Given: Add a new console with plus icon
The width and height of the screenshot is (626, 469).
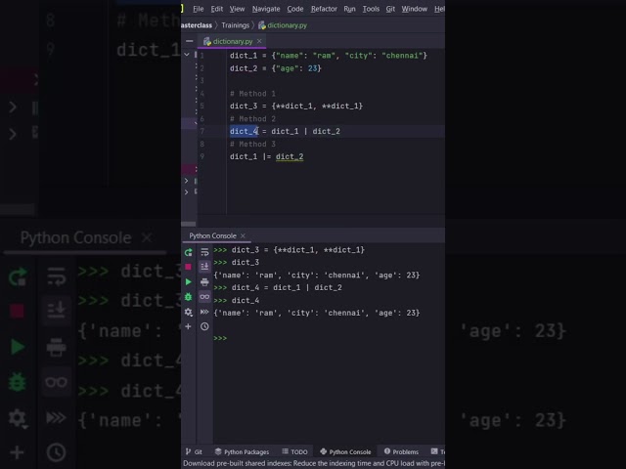Looking at the screenshot, I should [x=188, y=326].
